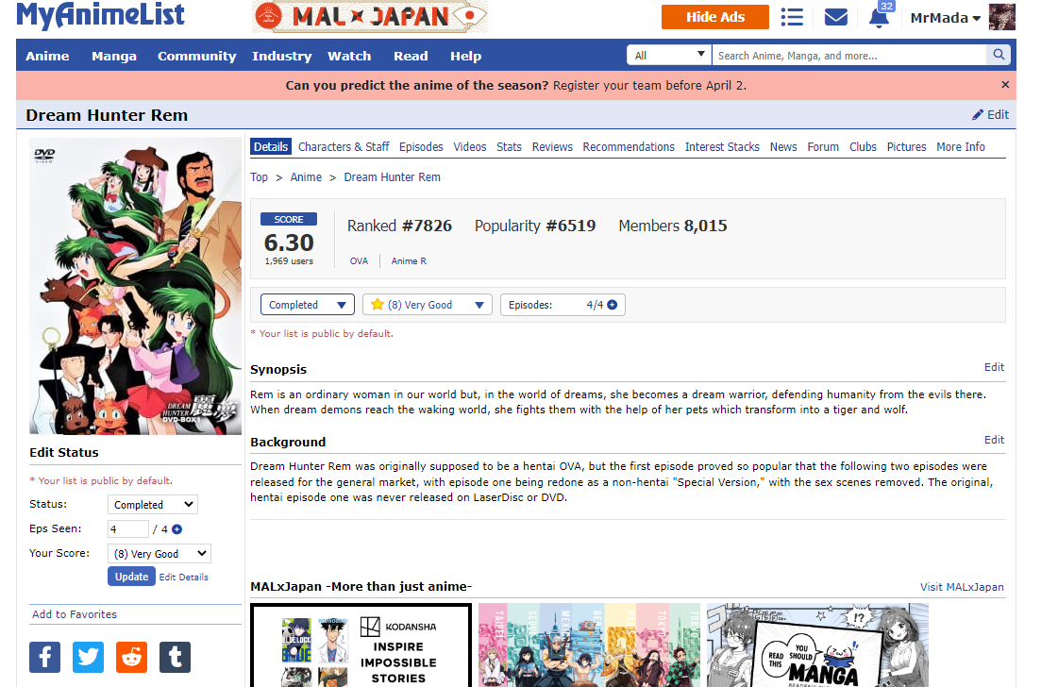Edit the Synopsis section
This screenshot has height=687, width=1058.
994,367
